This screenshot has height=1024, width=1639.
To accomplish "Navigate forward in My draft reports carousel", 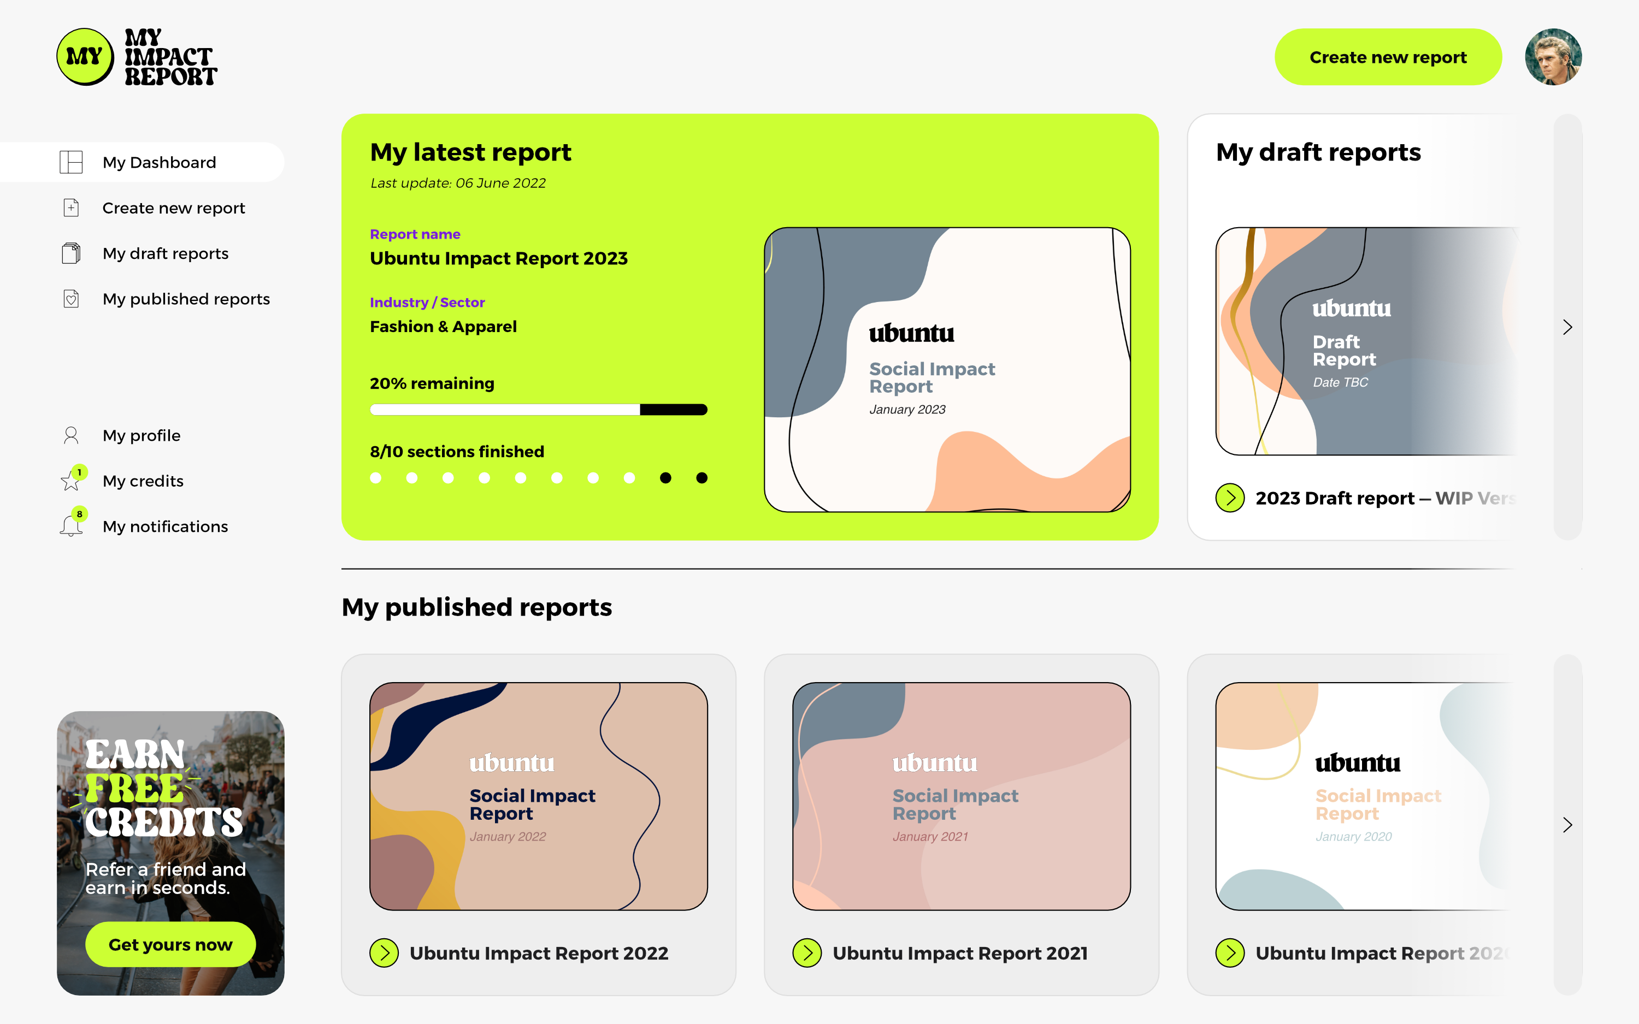I will point(1567,327).
